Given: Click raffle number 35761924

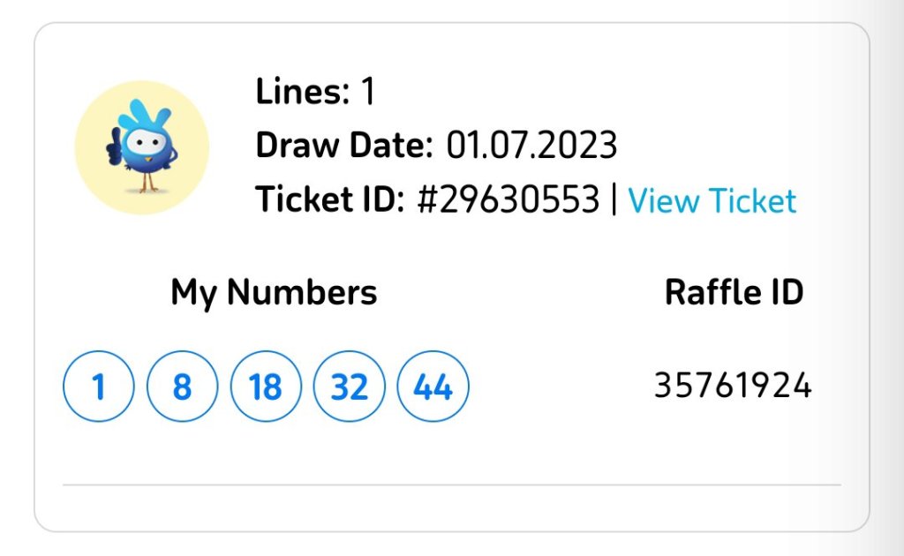Looking at the screenshot, I should (733, 386).
